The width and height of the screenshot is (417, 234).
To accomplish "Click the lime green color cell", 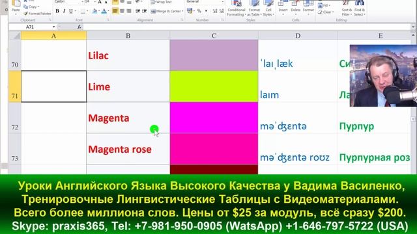I will [214, 86].
